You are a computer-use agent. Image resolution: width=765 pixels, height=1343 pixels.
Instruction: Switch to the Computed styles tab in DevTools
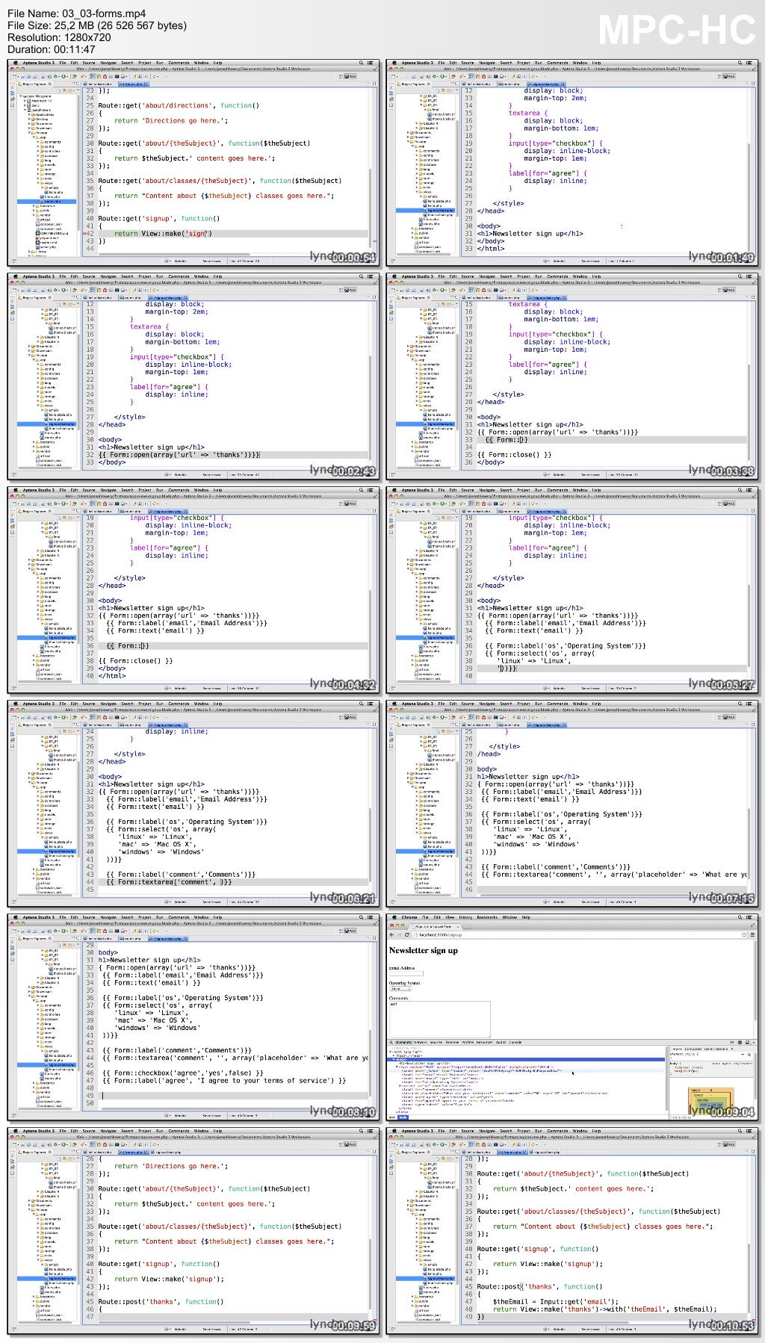coord(693,1049)
